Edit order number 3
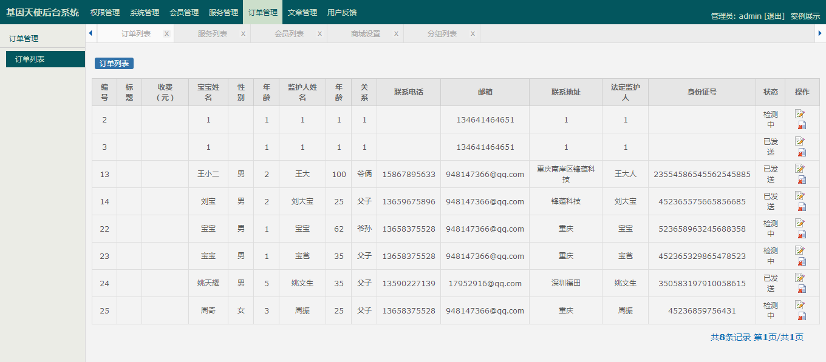 (x=800, y=141)
